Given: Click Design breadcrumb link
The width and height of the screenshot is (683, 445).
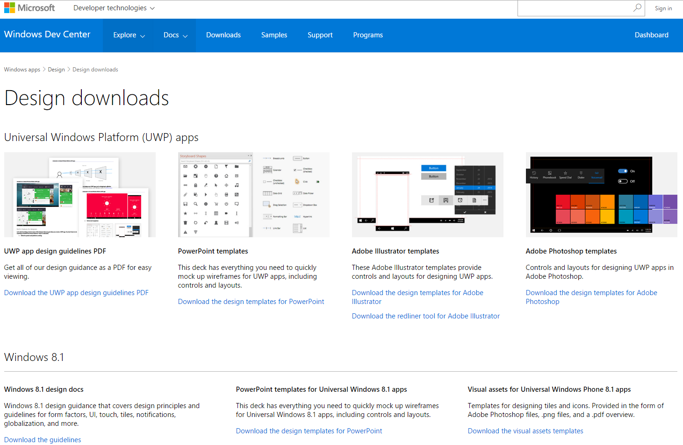Looking at the screenshot, I should (x=56, y=70).
